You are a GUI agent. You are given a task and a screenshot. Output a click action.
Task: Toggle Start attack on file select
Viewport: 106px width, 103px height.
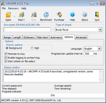click(x=6, y=61)
